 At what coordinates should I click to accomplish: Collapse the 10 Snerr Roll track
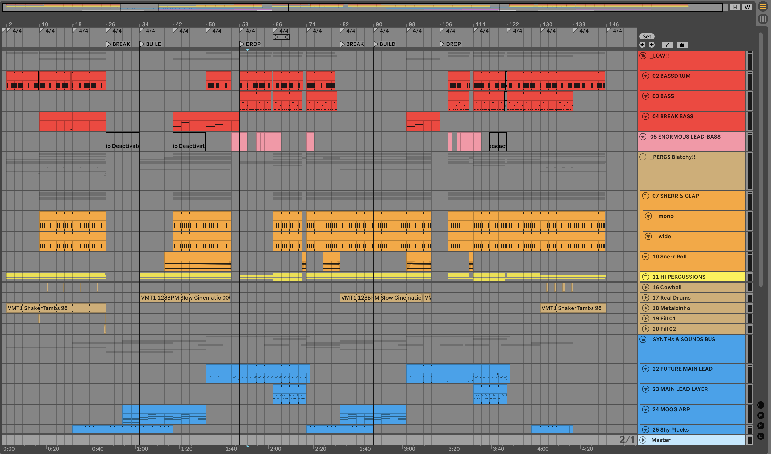pos(646,257)
